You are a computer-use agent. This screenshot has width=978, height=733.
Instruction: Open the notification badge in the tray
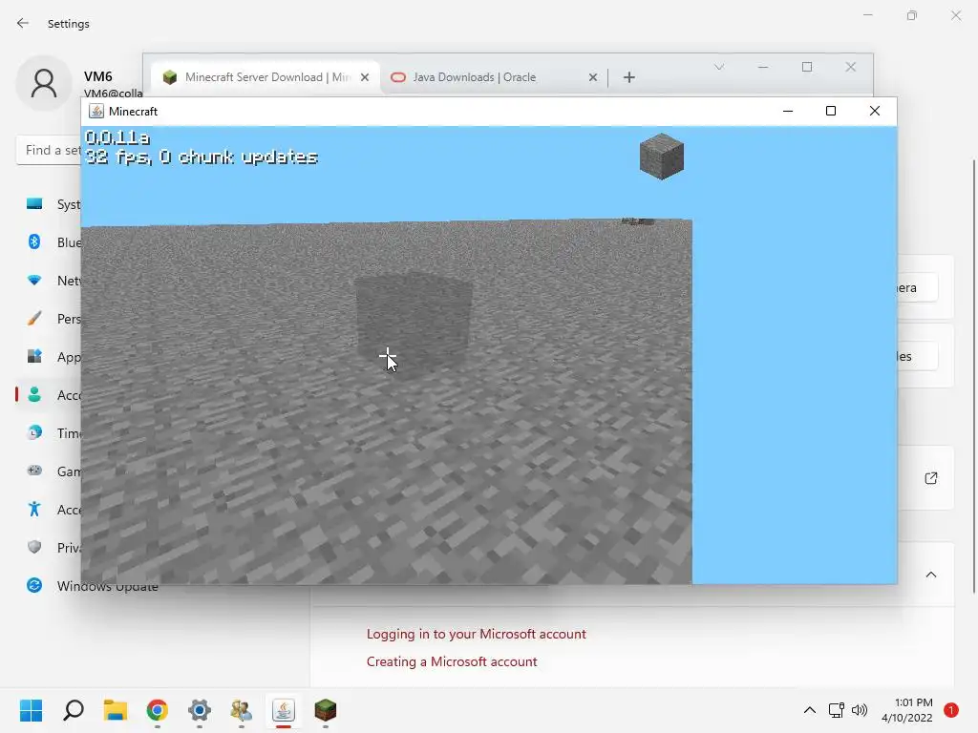951,710
